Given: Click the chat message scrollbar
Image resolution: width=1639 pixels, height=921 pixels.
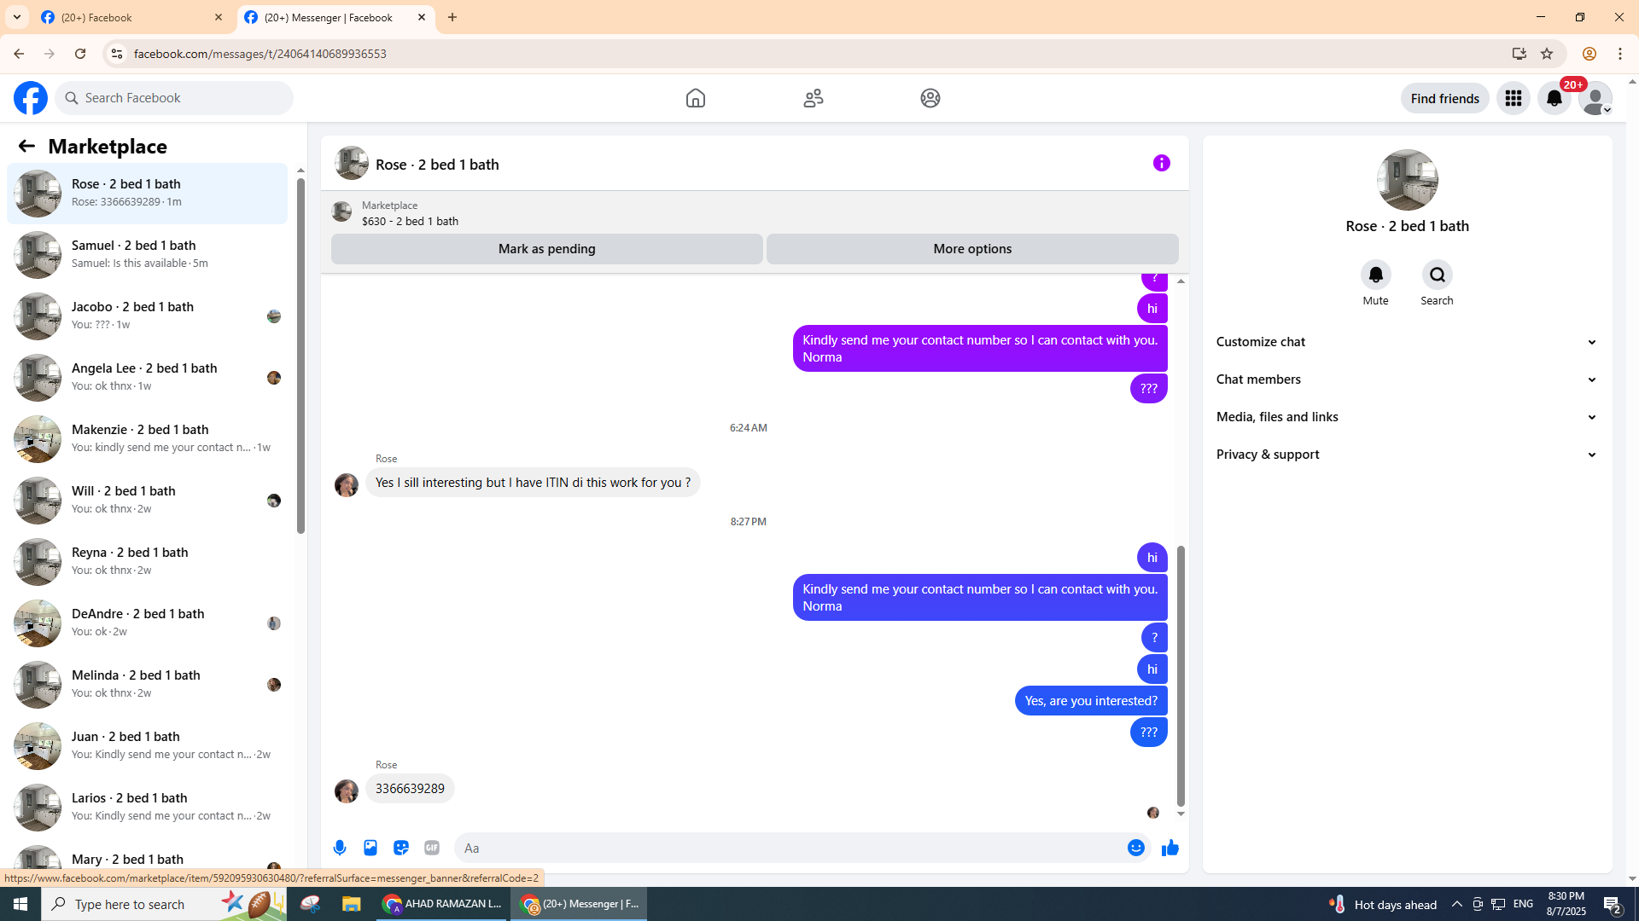Looking at the screenshot, I should pos(1181,676).
